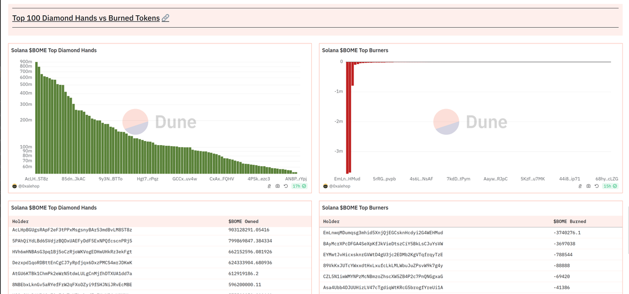Click the x-axis label Hgt7..rPqz
This screenshot has width=629, height=294.
[147, 179]
